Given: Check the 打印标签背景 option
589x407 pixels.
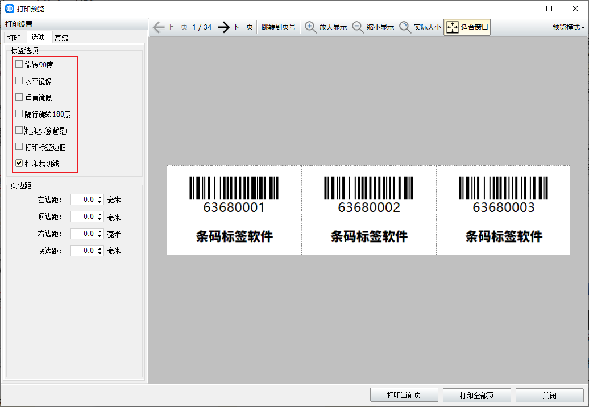Looking at the screenshot, I should pos(19,130).
